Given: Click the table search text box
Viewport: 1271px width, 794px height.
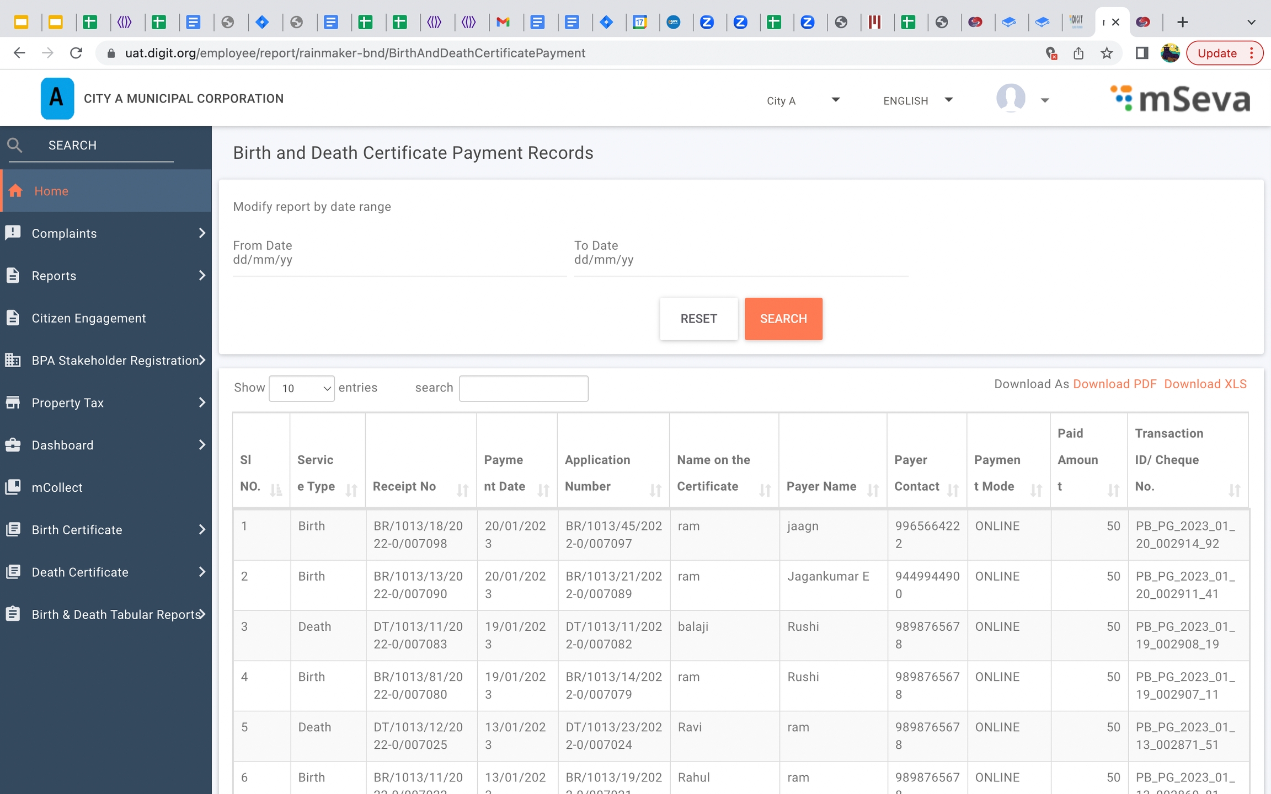Looking at the screenshot, I should pyautogui.click(x=523, y=388).
